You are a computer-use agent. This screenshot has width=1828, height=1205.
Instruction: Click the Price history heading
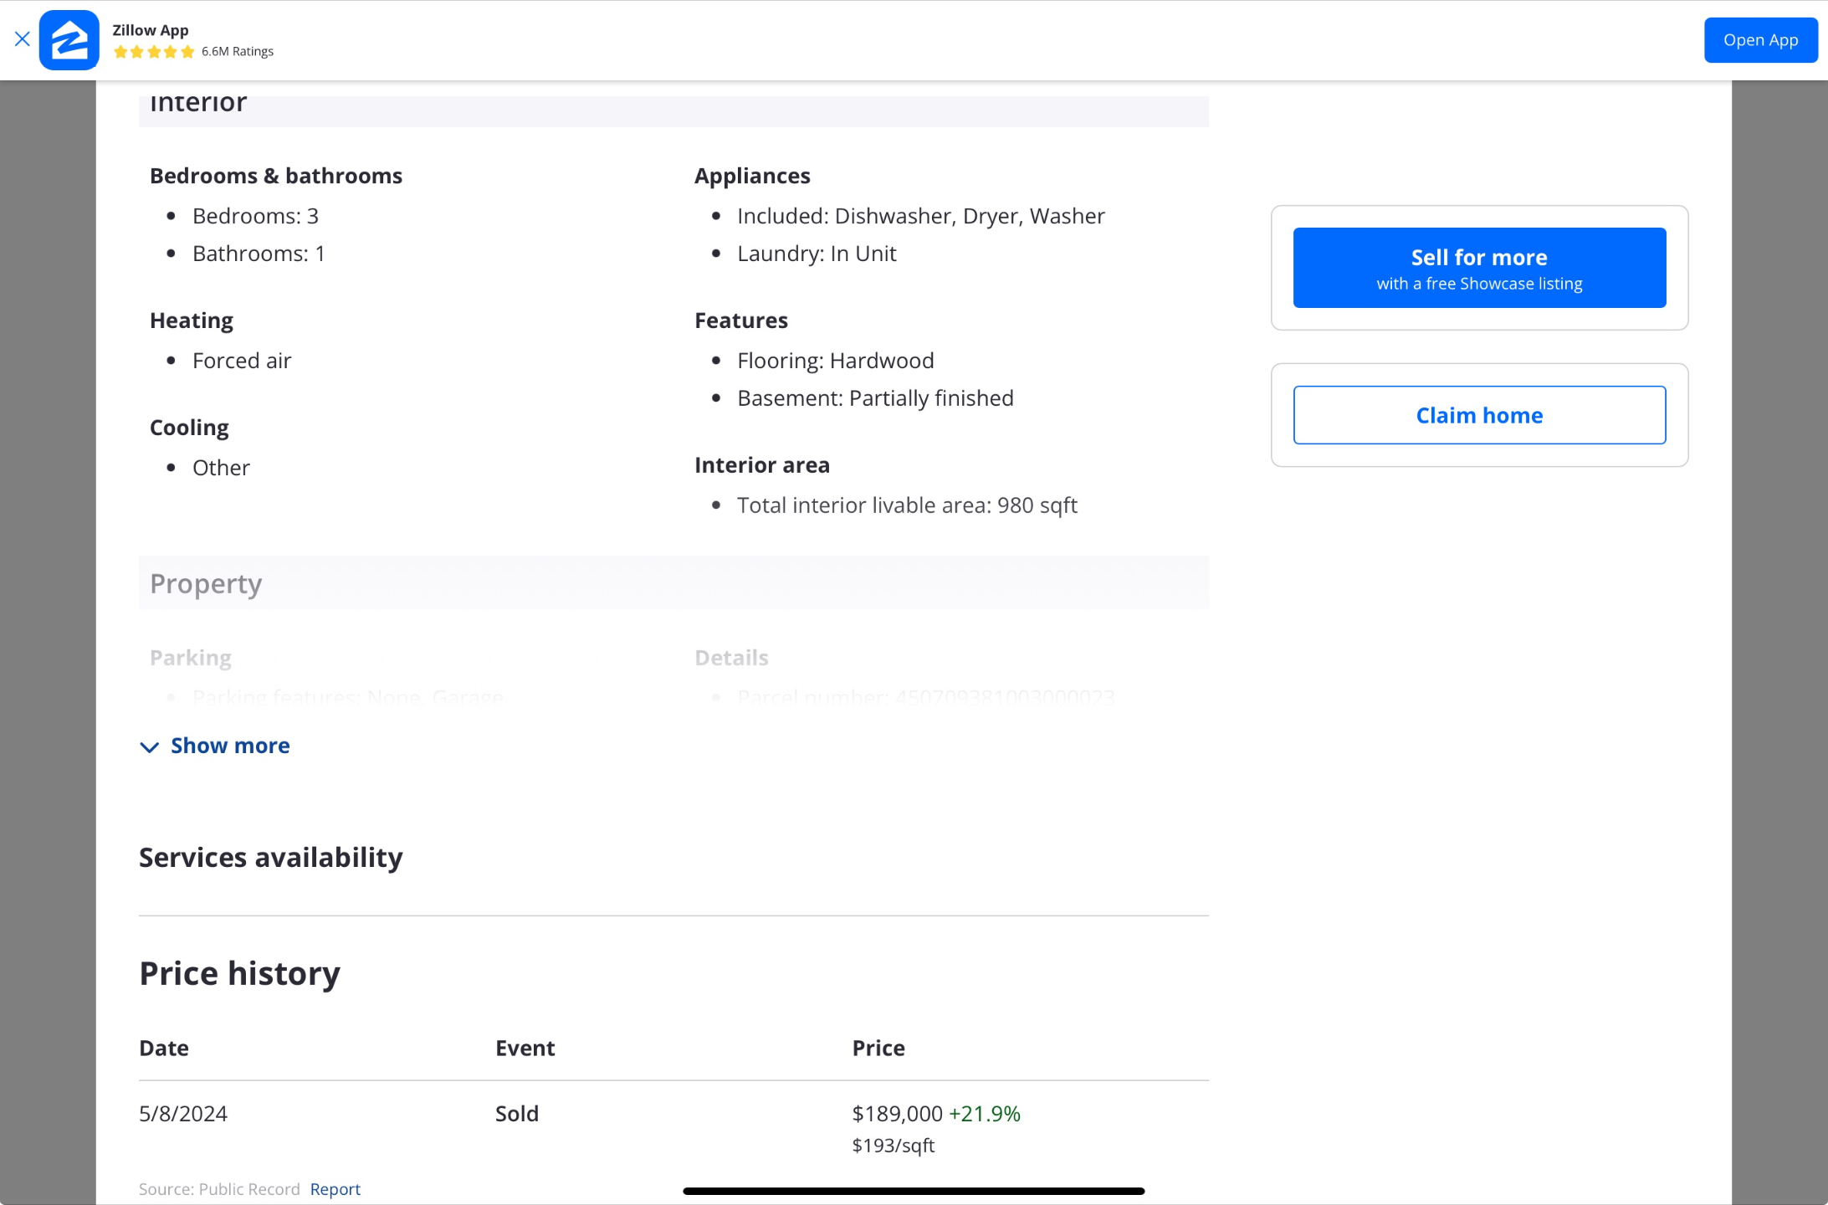(x=239, y=973)
